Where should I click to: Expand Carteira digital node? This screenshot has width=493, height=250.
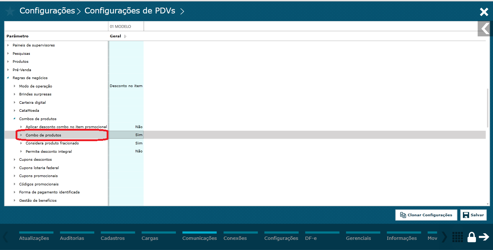pyautogui.click(x=15, y=102)
